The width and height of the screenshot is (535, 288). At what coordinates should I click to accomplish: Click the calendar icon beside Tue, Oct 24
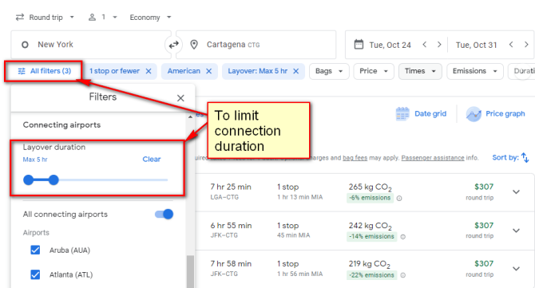(x=359, y=45)
